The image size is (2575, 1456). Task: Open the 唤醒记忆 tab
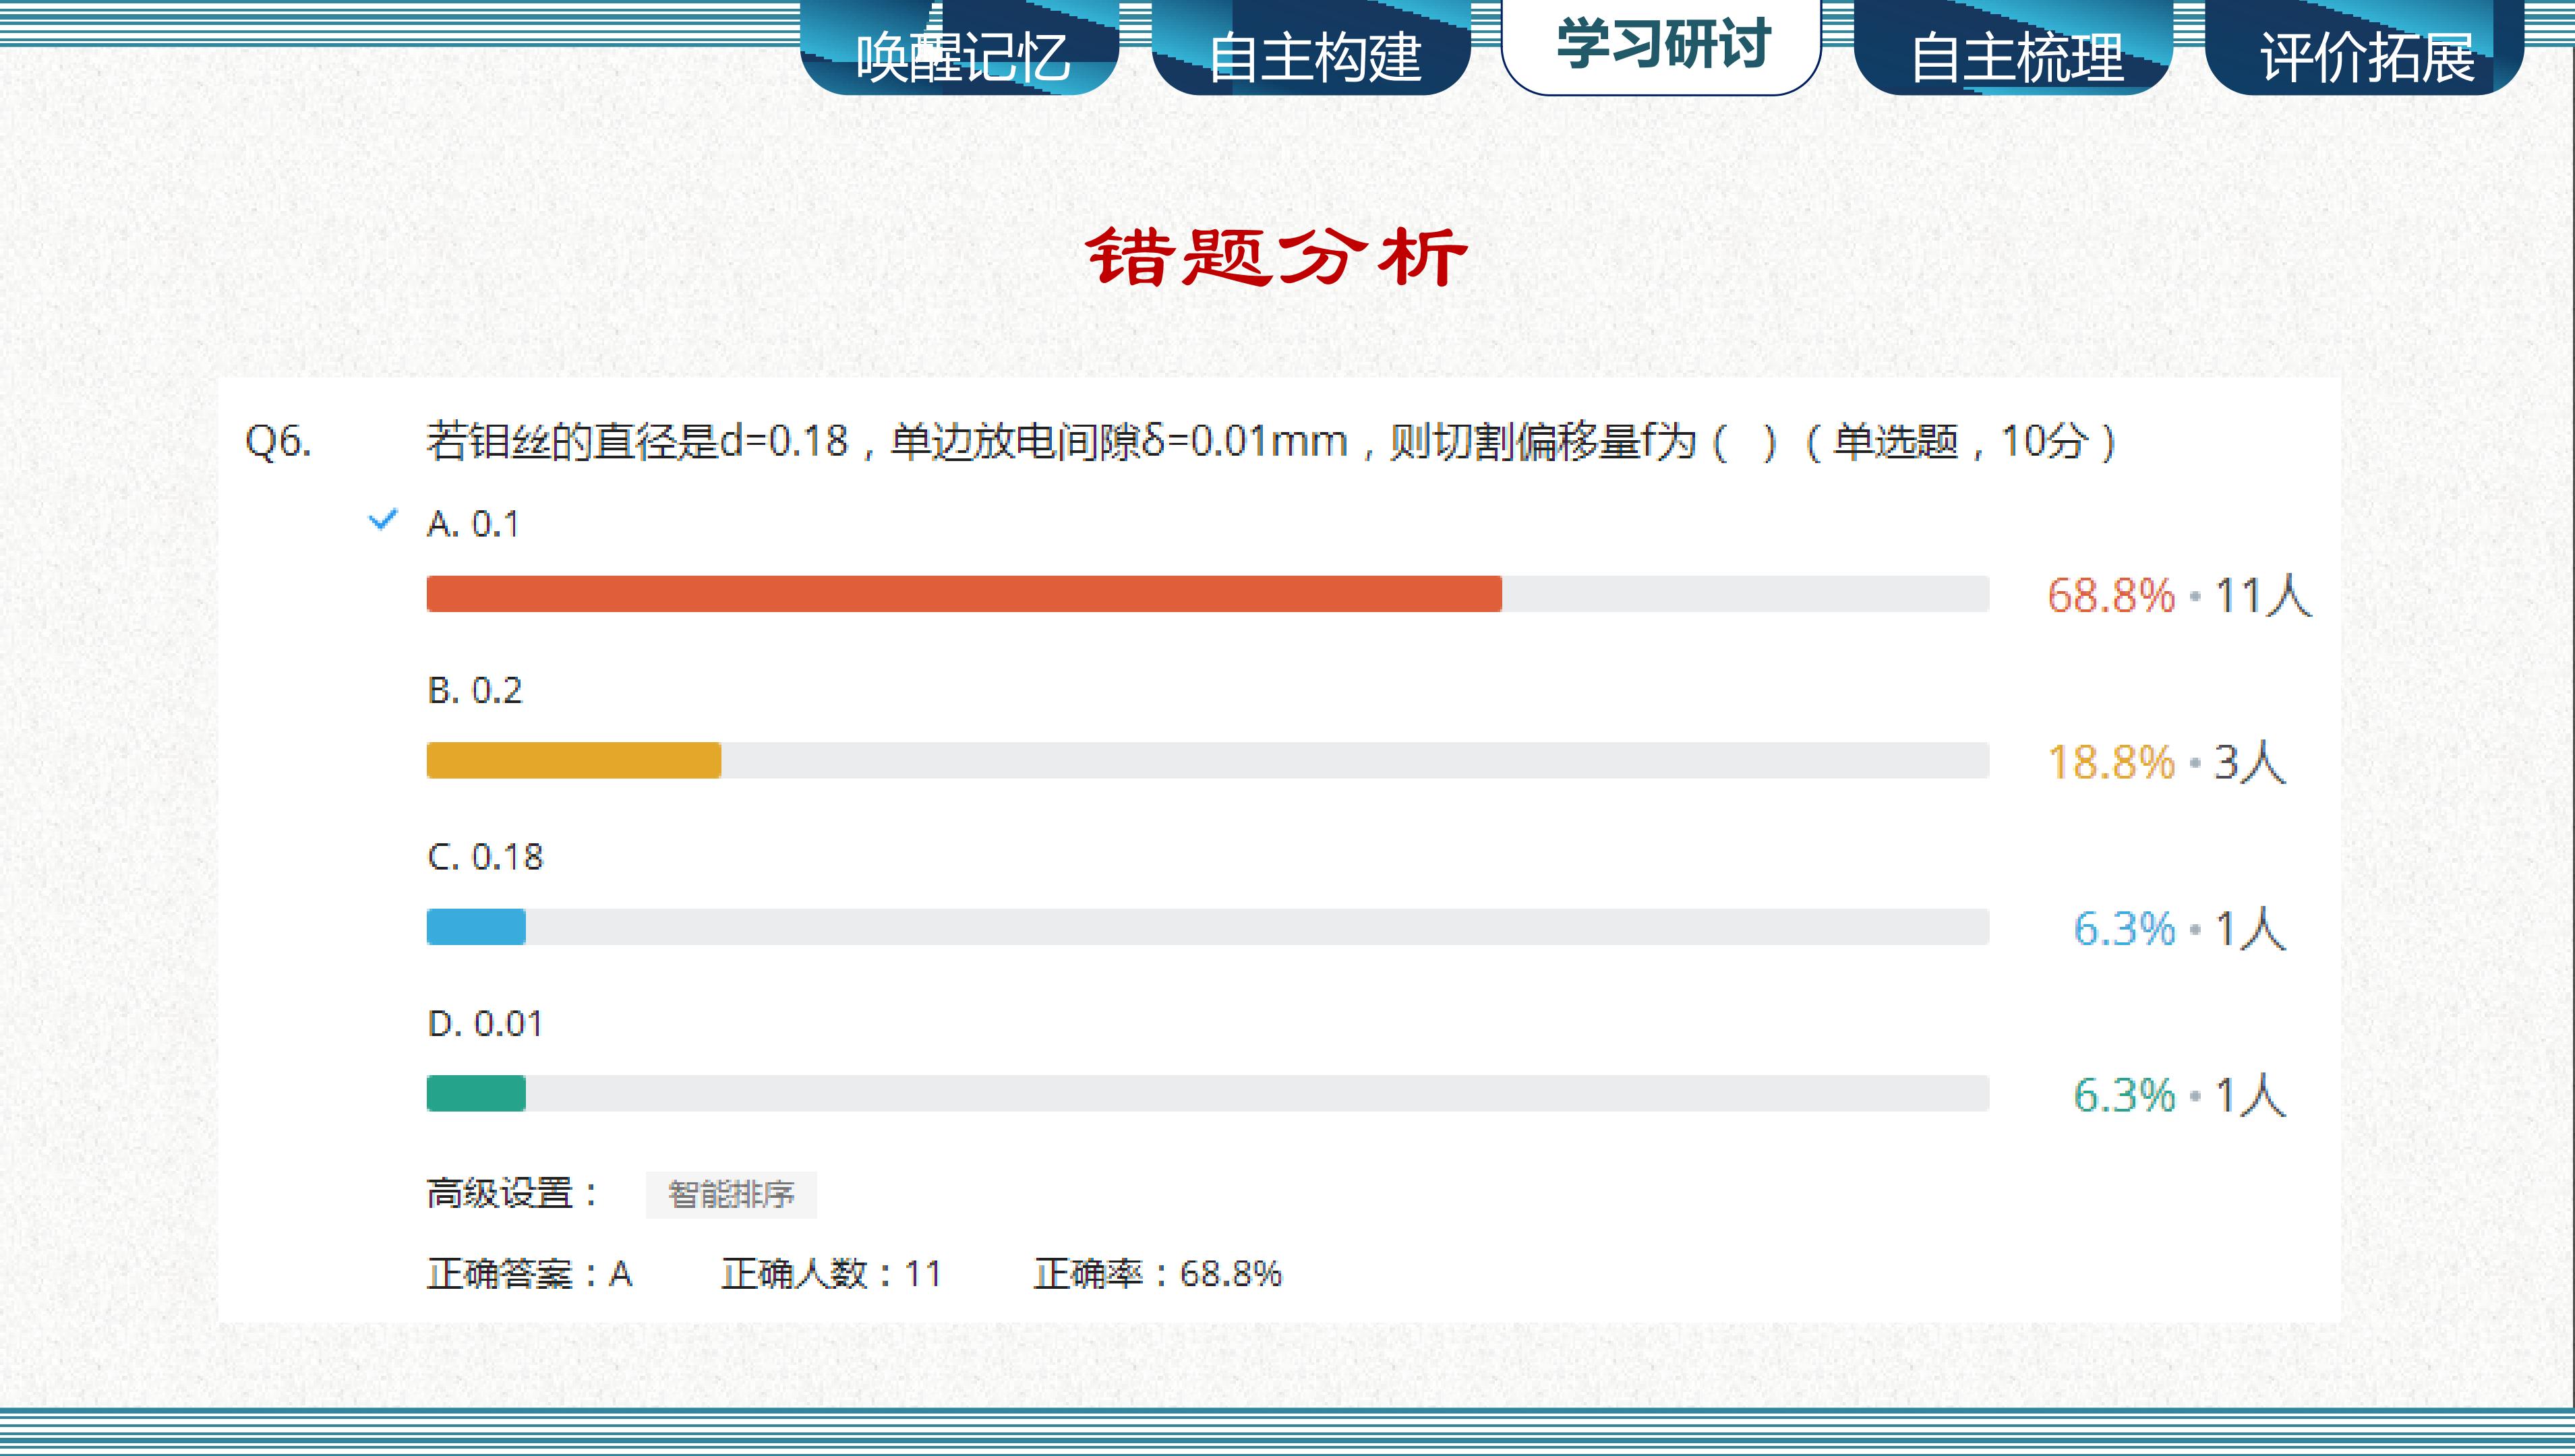point(961,56)
